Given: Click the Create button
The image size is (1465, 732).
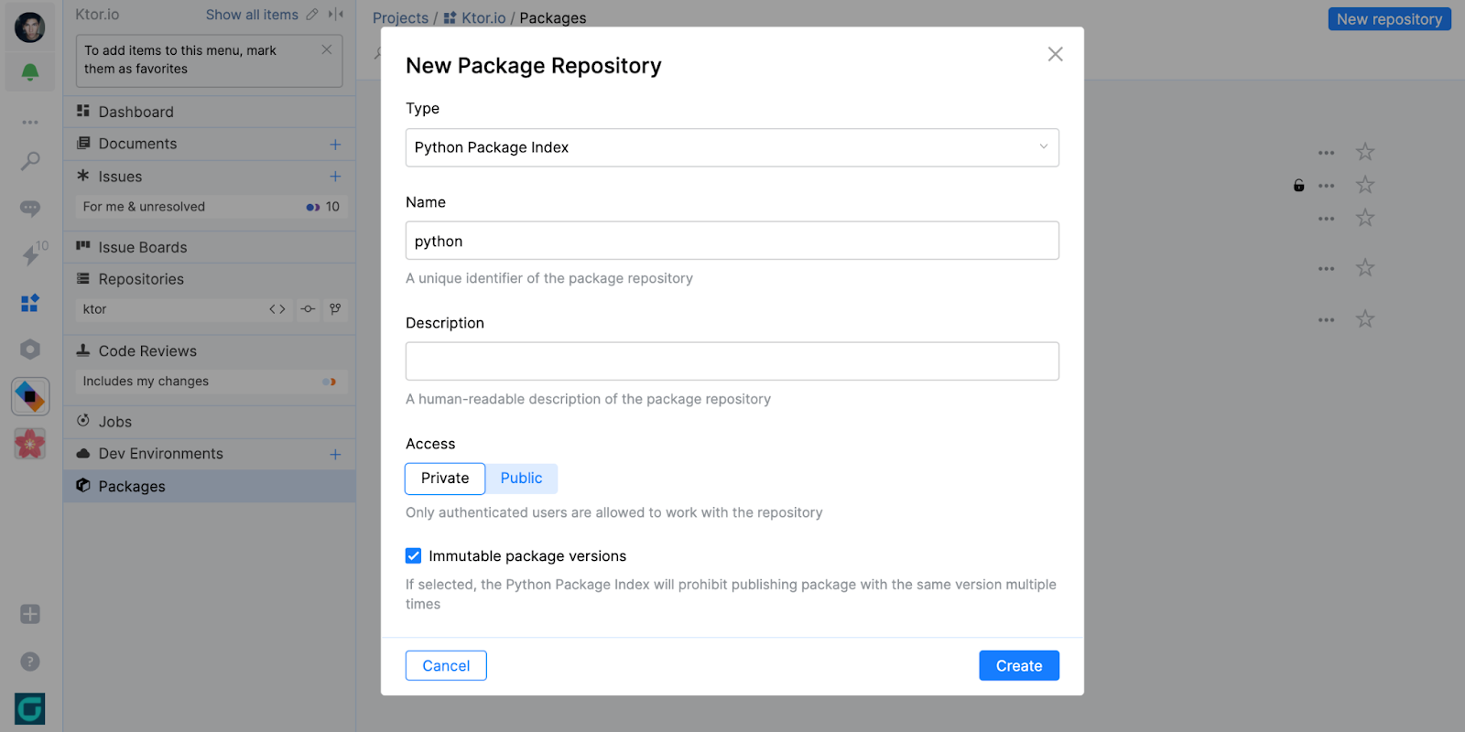Looking at the screenshot, I should pyautogui.click(x=1018, y=666).
